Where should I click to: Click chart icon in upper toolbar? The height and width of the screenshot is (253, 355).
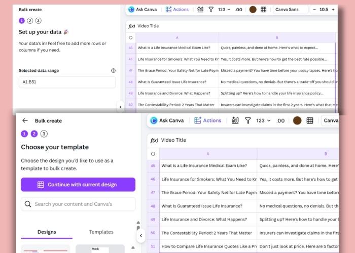(x=200, y=10)
